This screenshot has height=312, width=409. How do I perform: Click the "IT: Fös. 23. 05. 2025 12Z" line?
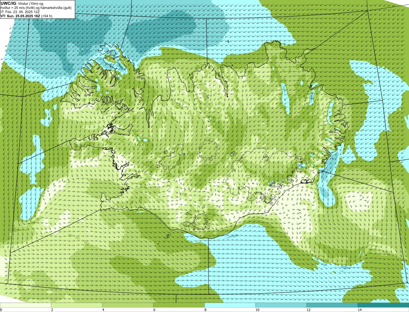click(x=20, y=11)
